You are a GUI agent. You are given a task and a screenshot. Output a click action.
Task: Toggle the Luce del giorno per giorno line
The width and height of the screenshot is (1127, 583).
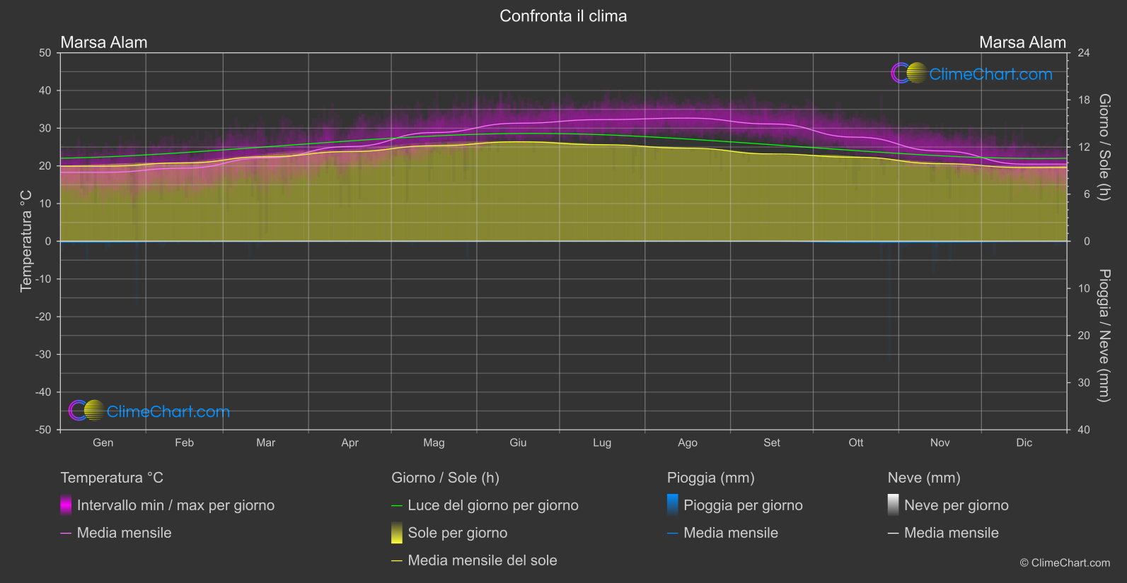tap(485, 505)
